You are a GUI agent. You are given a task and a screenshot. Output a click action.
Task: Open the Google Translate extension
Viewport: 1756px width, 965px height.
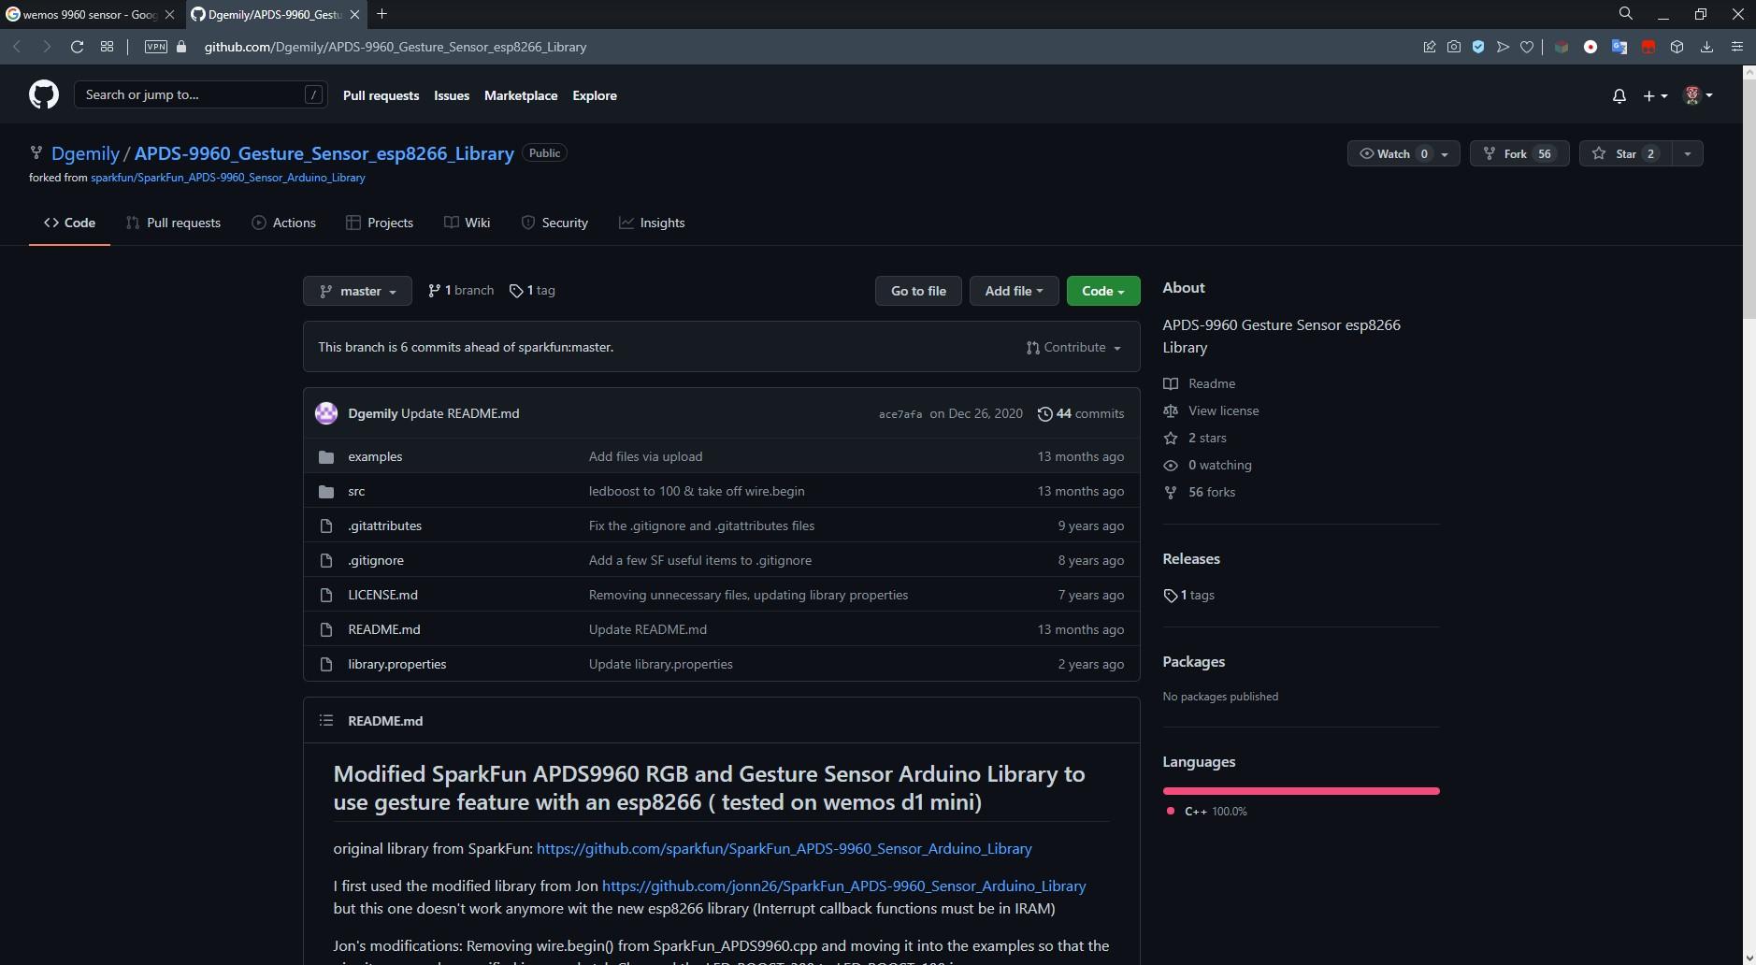point(1619,46)
